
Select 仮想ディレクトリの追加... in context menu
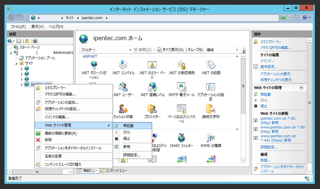click(74, 109)
